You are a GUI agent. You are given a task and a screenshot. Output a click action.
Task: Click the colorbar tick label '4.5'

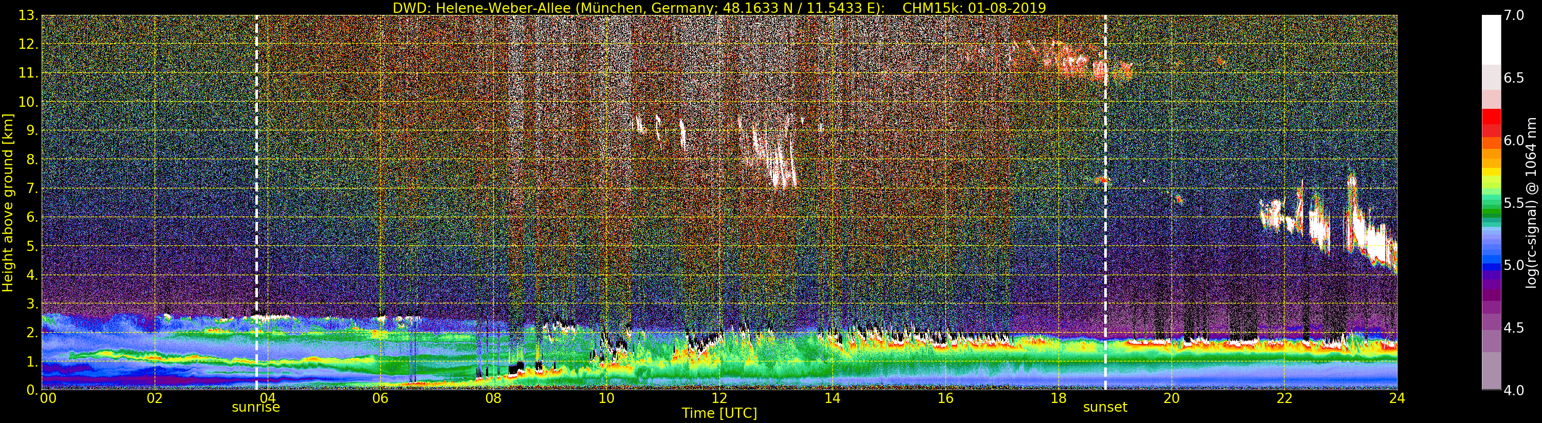[1514, 328]
